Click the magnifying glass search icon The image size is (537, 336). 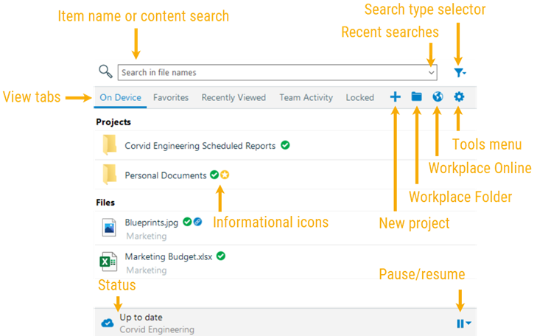coord(105,71)
